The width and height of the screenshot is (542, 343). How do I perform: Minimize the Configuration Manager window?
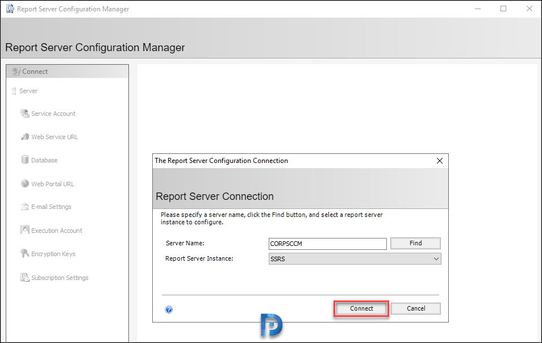click(x=478, y=9)
